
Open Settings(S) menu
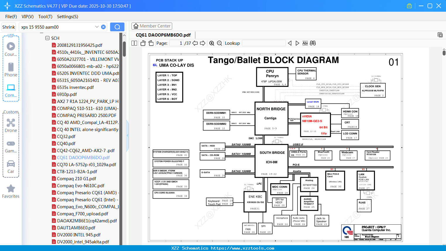68,17
